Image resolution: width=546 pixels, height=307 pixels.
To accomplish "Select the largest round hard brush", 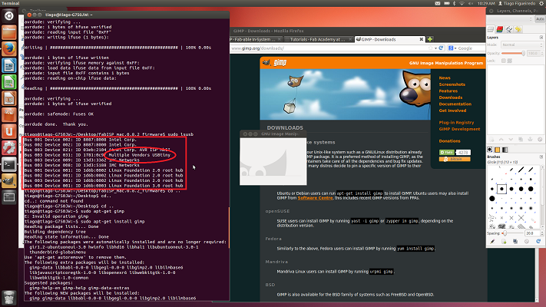I will coord(491,199).
